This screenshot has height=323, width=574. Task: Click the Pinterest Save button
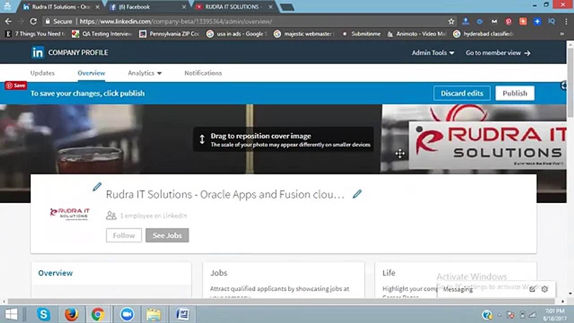point(16,85)
